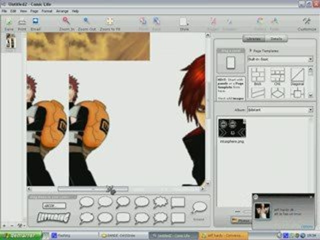Image resolution: width=320 pixels, height=240 pixels.
Task: Click the canvas scroll left arrow
Action: (x=29, y=189)
